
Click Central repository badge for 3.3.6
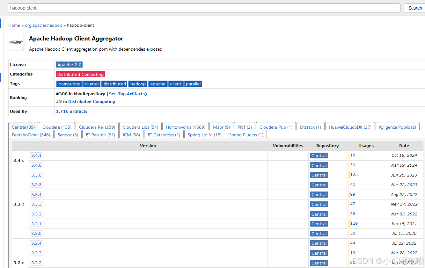[x=319, y=175]
